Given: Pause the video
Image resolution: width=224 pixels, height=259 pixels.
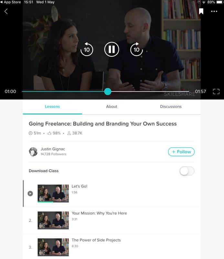Looking at the screenshot, I should pos(112,49).
